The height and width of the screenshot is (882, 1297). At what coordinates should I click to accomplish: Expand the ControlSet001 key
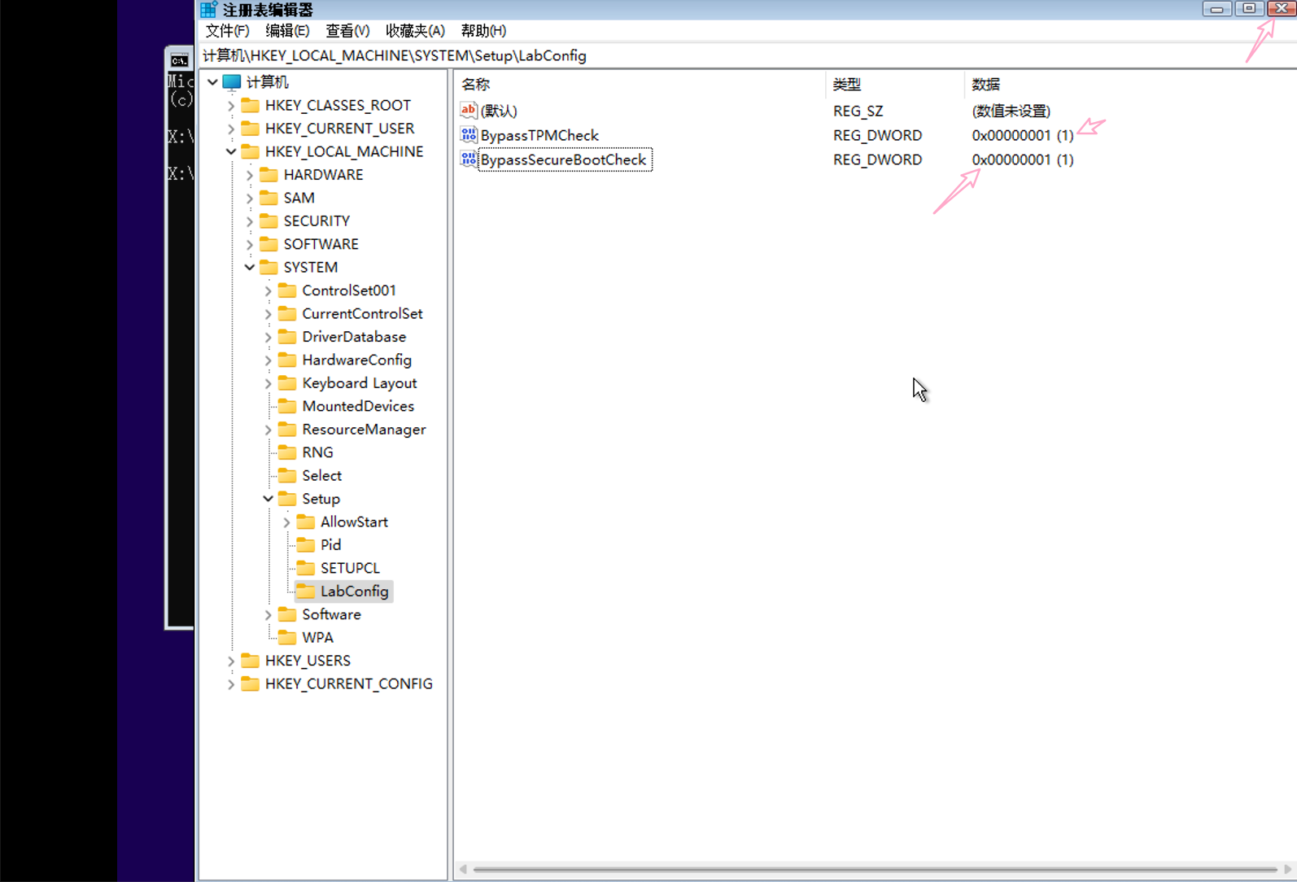[269, 290]
